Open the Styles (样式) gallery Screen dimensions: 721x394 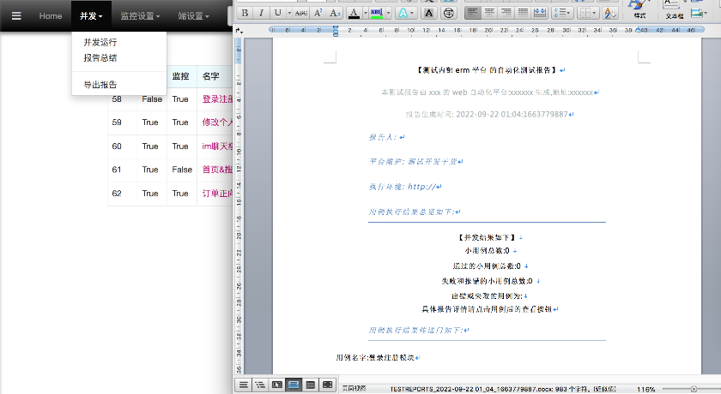click(639, 9)
